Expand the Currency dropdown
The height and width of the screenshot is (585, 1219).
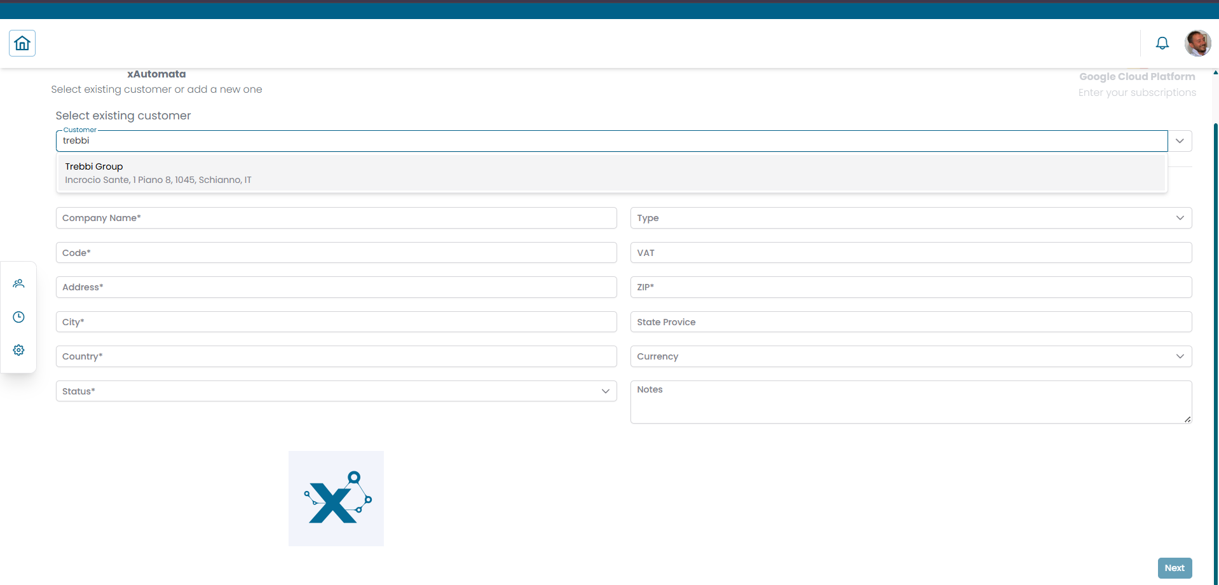1180,356
